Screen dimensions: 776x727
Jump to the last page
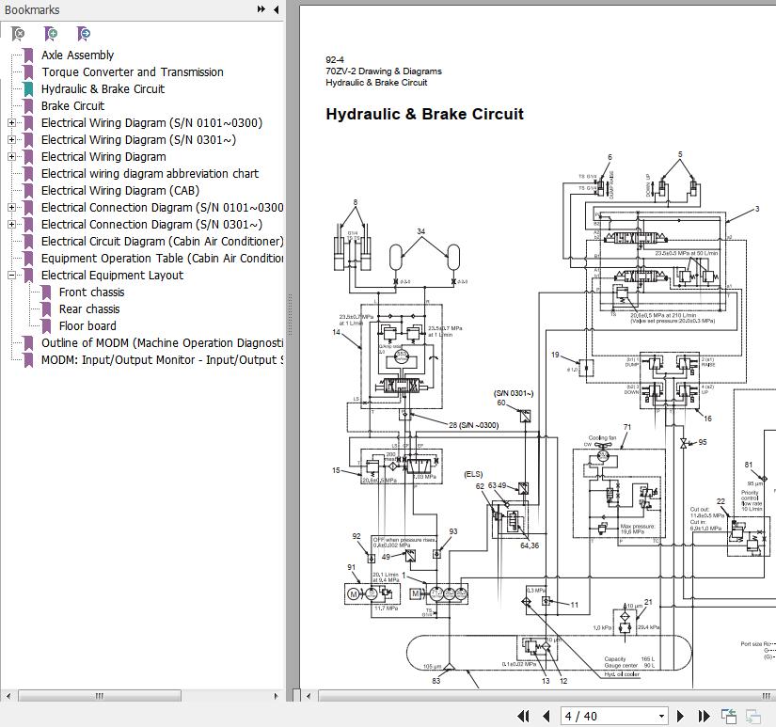(704, 716)
